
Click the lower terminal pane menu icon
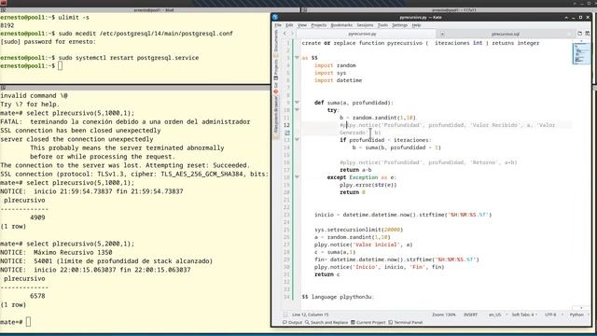(x=3, y=88)
